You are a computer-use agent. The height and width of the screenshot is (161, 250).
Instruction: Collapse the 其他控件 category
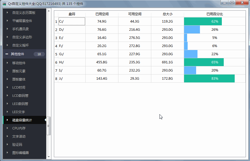pos(7,54)
